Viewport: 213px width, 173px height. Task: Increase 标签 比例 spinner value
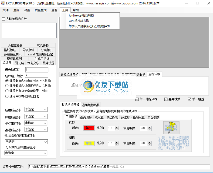[x=117, y=127]
